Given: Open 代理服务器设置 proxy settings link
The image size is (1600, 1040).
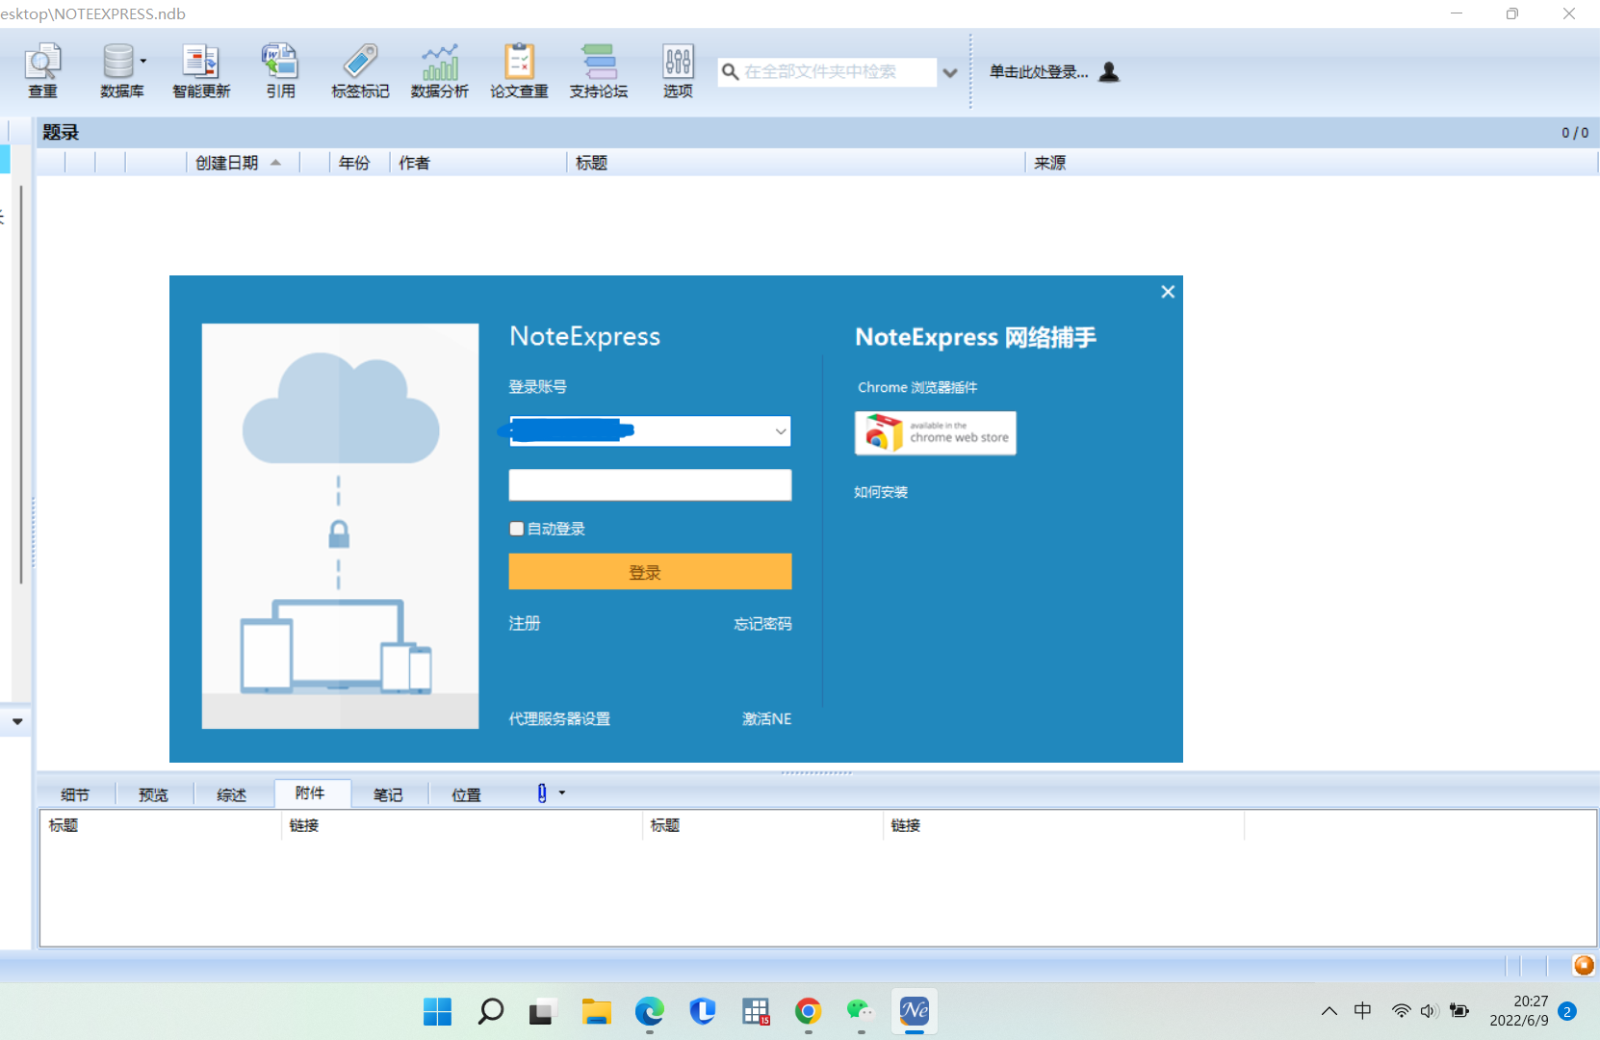Looking at the screenshot, I should [x=559, y=718].
